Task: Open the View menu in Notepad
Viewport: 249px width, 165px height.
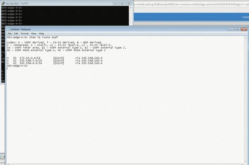Action: [33, 33]
